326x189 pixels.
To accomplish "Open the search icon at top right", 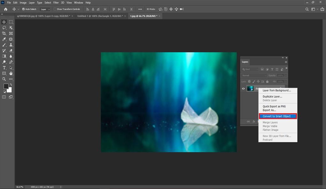I will coord(307,9).
